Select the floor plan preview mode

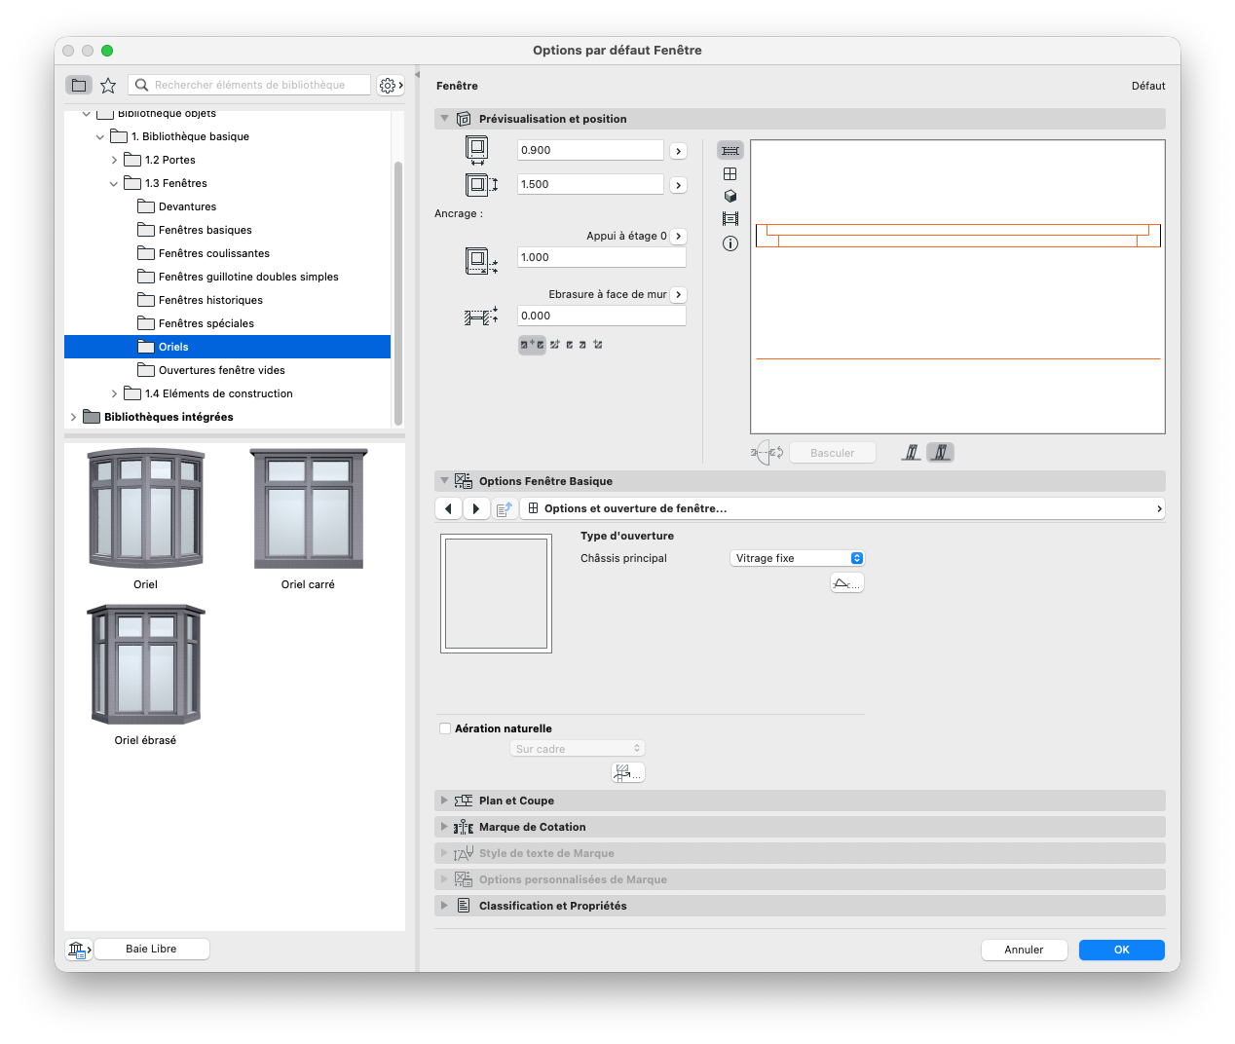(x=730, y=150)
